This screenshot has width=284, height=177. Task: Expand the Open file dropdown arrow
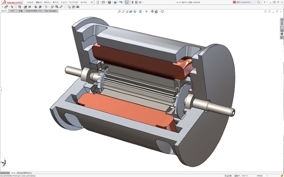tap(106, 2)
